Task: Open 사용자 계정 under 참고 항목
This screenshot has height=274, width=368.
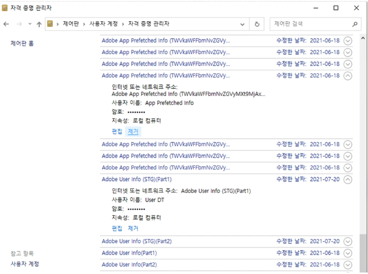Action: [x=25, y=264]
